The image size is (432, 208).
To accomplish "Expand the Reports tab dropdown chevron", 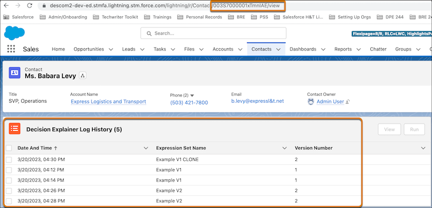I will pyautogui.click(x=358, y=49).
